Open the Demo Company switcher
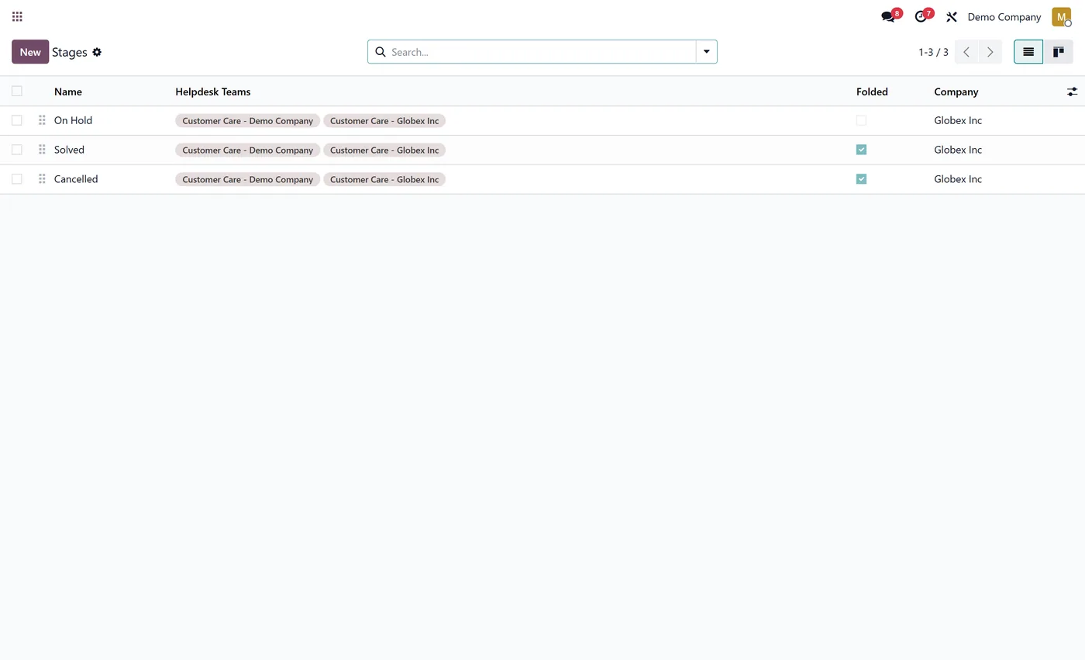 click(1004, 16)
